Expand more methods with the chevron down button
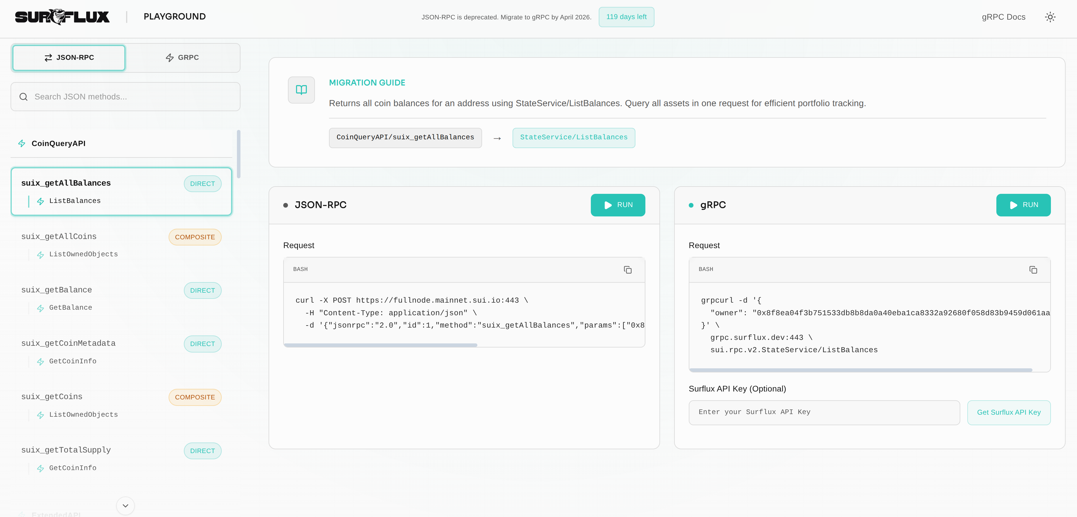Viewport: 1077px width, 517px height. [x=125, y=506]
